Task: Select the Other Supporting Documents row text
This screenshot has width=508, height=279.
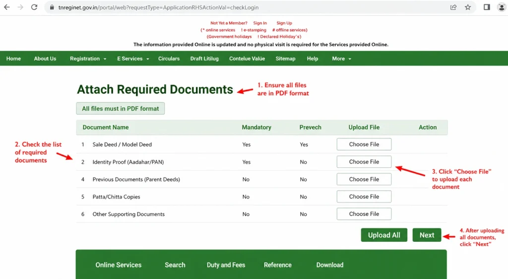Action: (128, 214)
